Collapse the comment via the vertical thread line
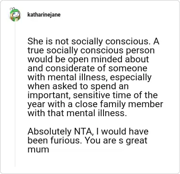 [15, 94]
